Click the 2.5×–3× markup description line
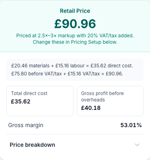 [75, 36]
